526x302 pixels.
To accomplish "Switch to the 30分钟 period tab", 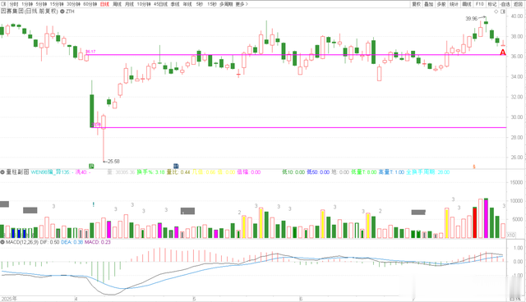I will click(x=73, y=4).
